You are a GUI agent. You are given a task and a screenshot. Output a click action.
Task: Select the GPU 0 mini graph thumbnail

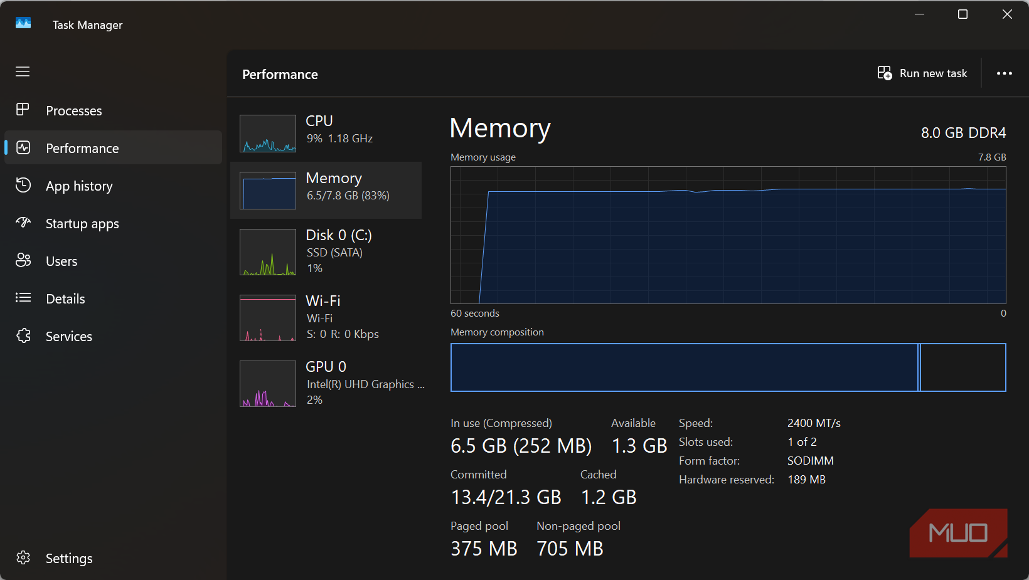coord(268,384)
